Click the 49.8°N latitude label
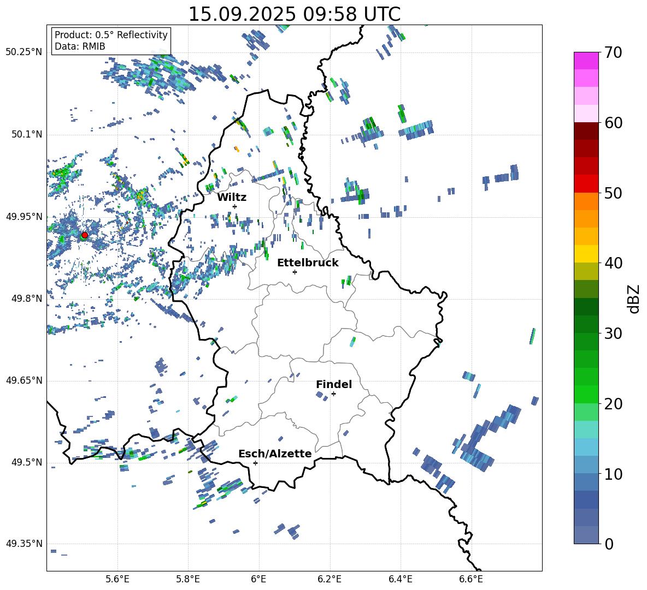Image resolution: width=647 pixels, height=590 pixels. coord(26,299)
